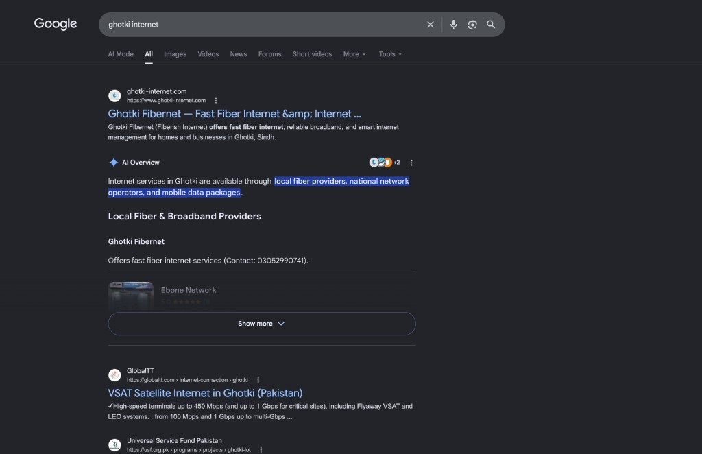Click usf.org.pk breadcrumb URL text

coord(189,449)
